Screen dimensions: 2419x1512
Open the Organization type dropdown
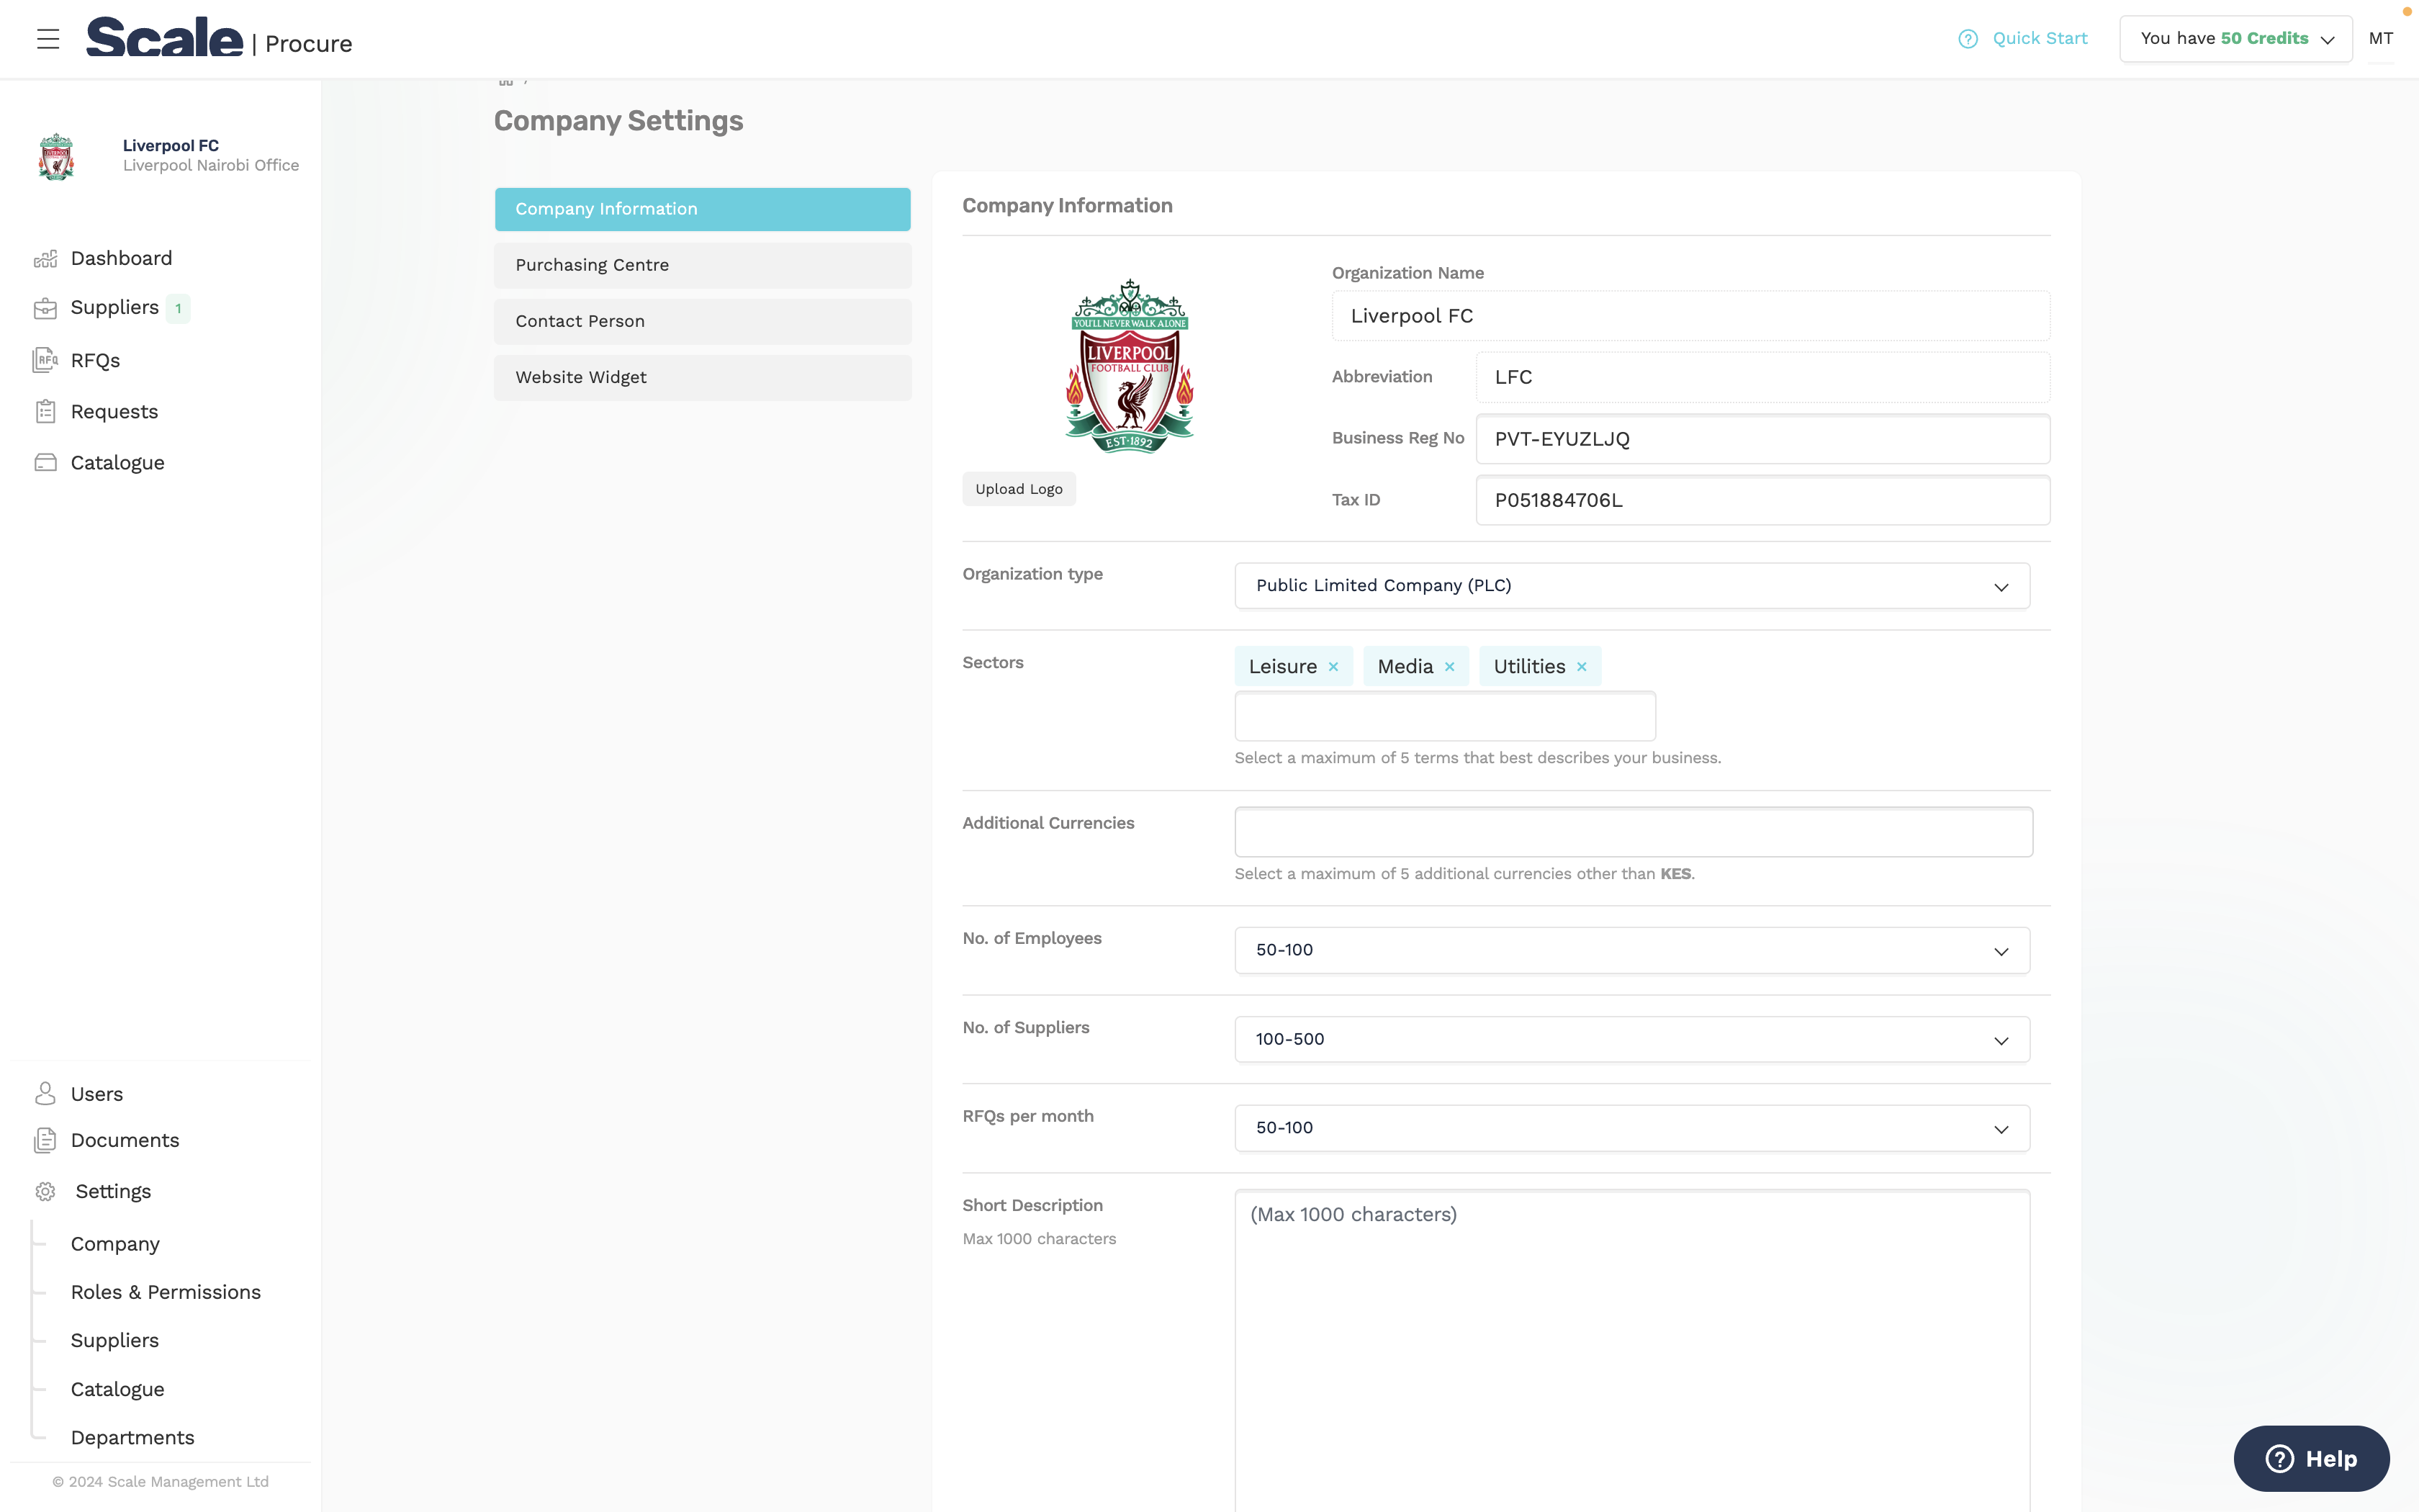(x=1631, y=586)
